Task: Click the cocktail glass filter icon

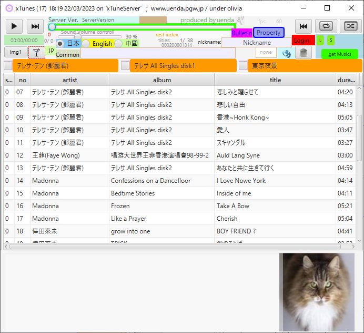Action: (x=36, y=52)
